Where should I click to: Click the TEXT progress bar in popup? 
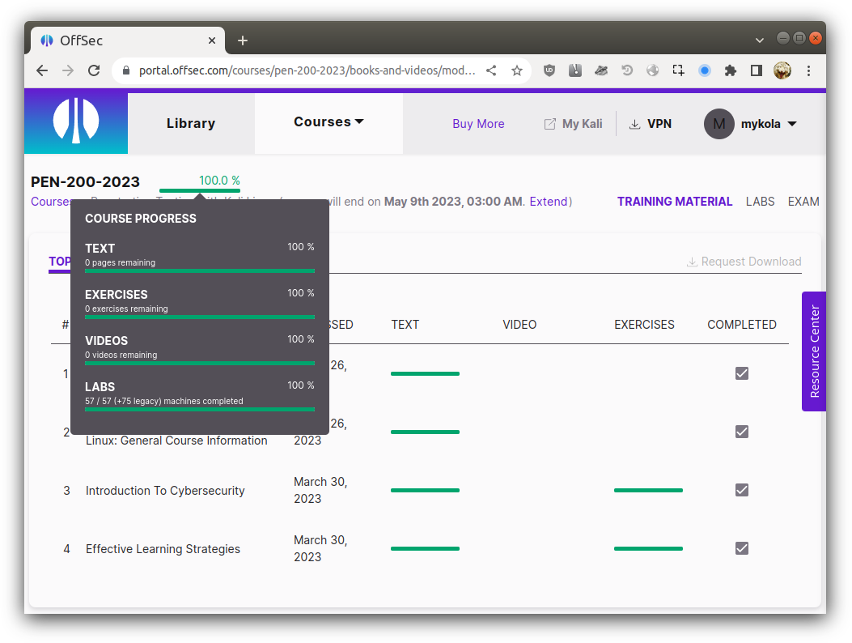pyautogui.click(x=199, y=270)
